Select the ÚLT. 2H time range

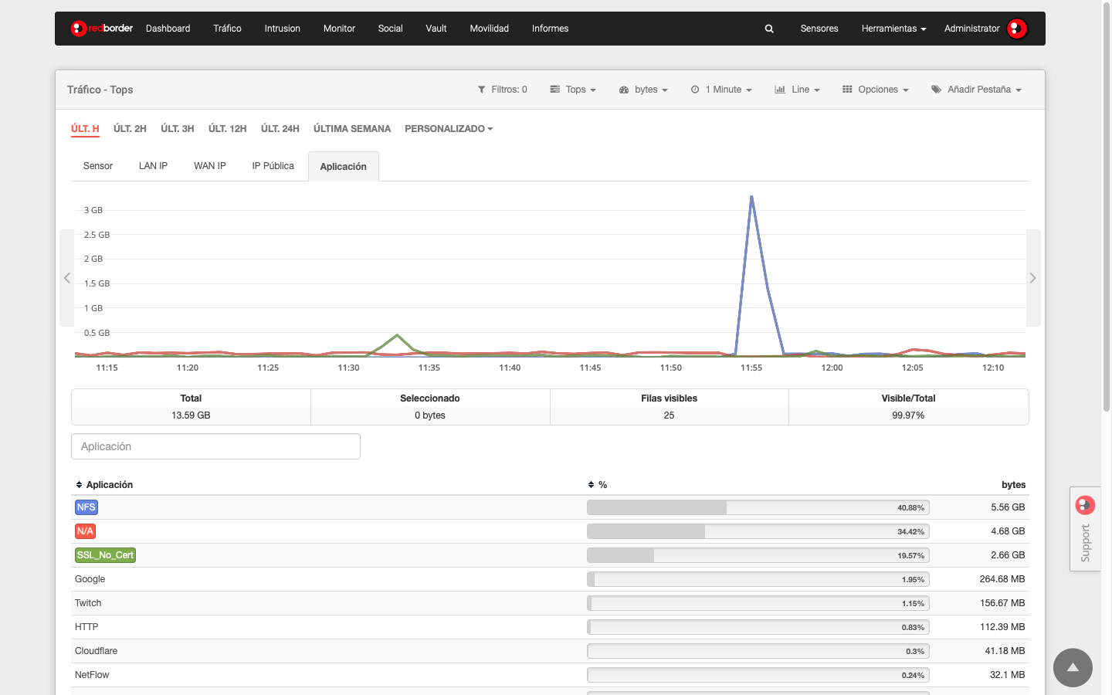click(x=130, y=129)
